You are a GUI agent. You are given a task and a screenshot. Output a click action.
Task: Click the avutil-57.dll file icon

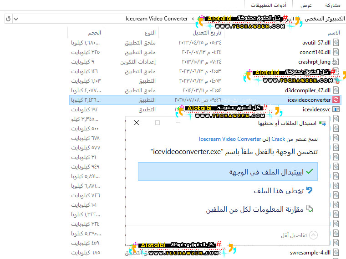click(336, 43)
